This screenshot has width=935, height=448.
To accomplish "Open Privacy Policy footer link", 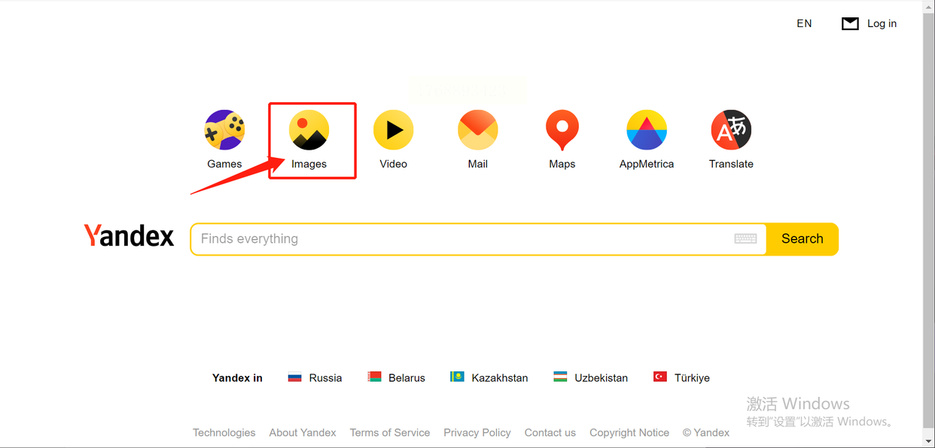I will 477,433.
